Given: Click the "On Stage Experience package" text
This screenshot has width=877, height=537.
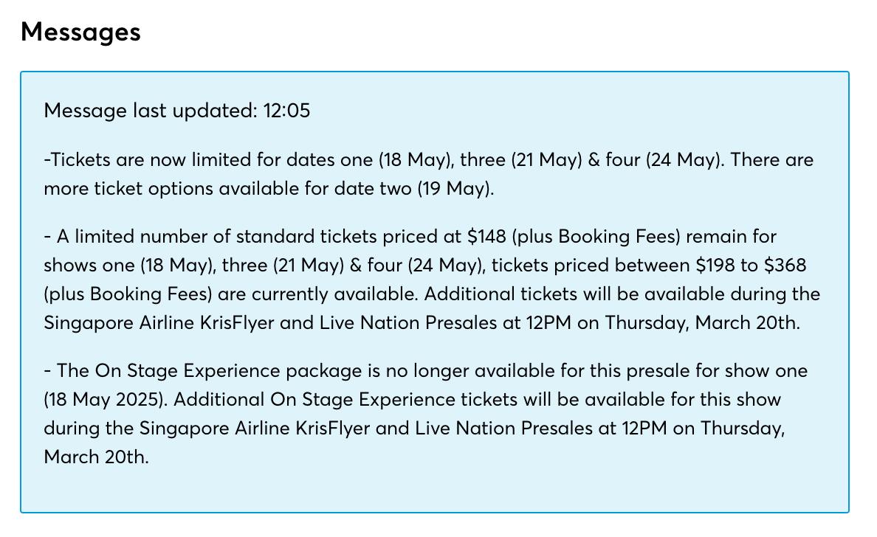Looking at the screenshot, I should (228, 370).
